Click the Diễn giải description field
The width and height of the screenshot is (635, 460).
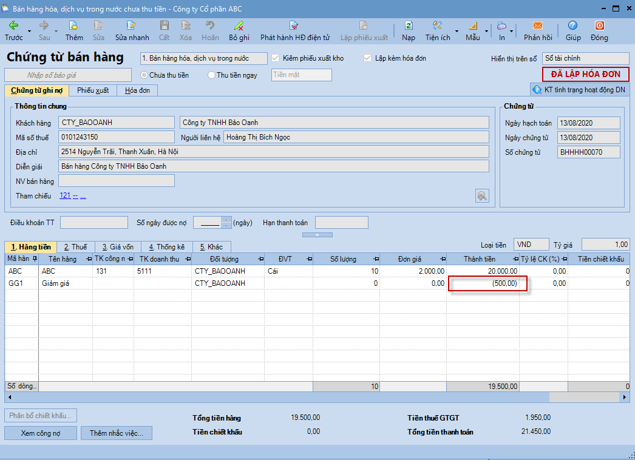point(274,166)
